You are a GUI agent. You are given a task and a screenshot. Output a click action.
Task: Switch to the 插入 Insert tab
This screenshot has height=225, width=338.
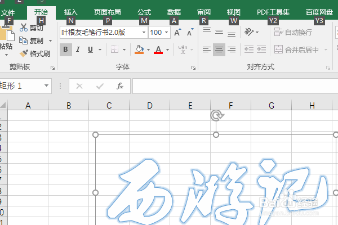tap(71, 12)
